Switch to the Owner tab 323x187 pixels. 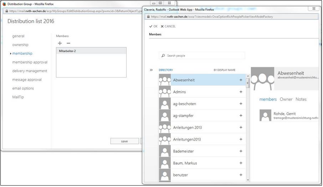[x=286, y=99]
